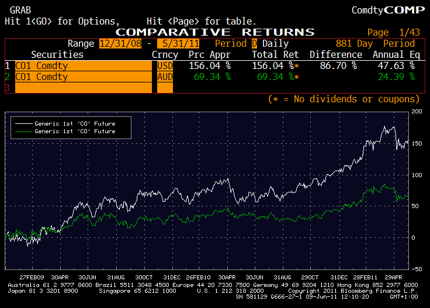Click the Difference column header
430x308 pixels.
336,54
